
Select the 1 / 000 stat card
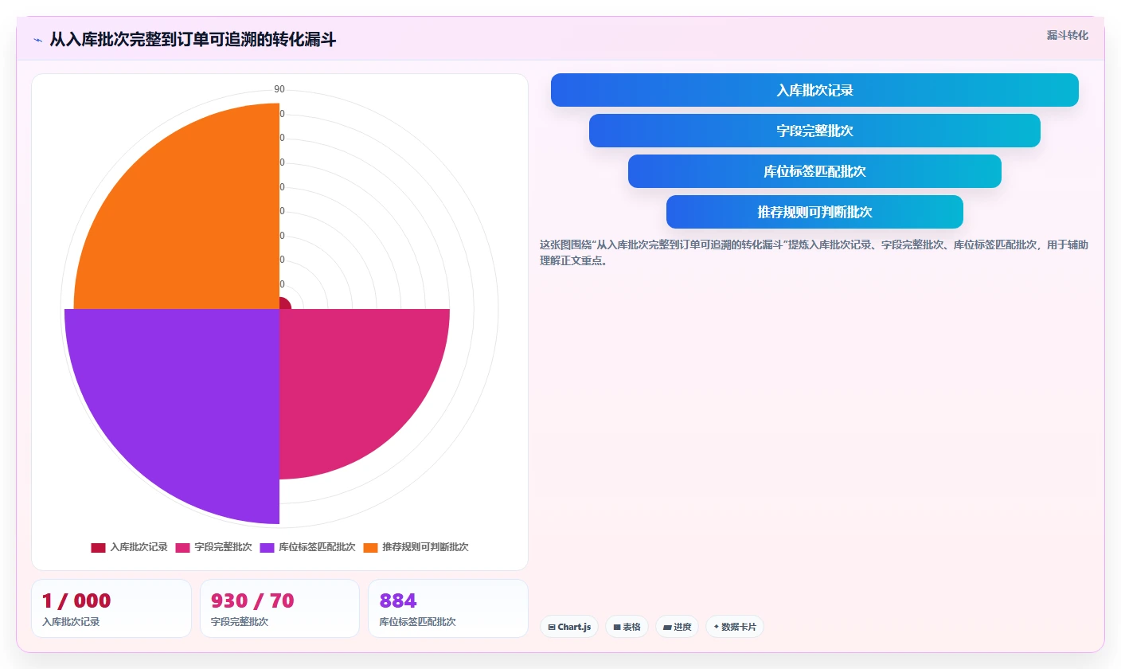click(x=111, y=608)
